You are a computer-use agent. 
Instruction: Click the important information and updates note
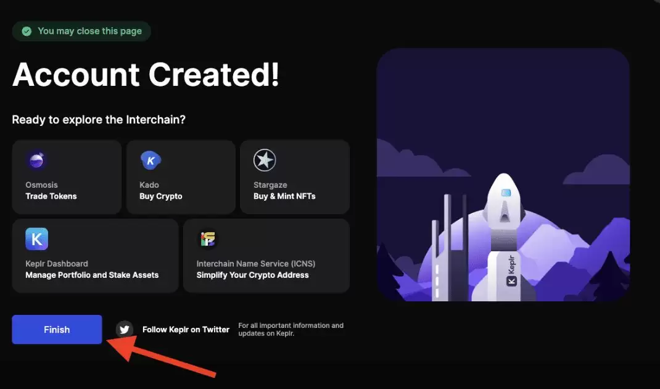point(291,330)
